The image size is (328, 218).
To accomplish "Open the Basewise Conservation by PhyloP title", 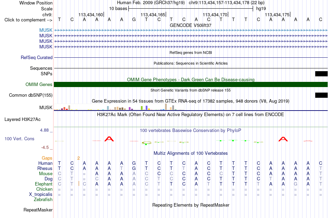I will pyautogui.click(x=191, y=131).
